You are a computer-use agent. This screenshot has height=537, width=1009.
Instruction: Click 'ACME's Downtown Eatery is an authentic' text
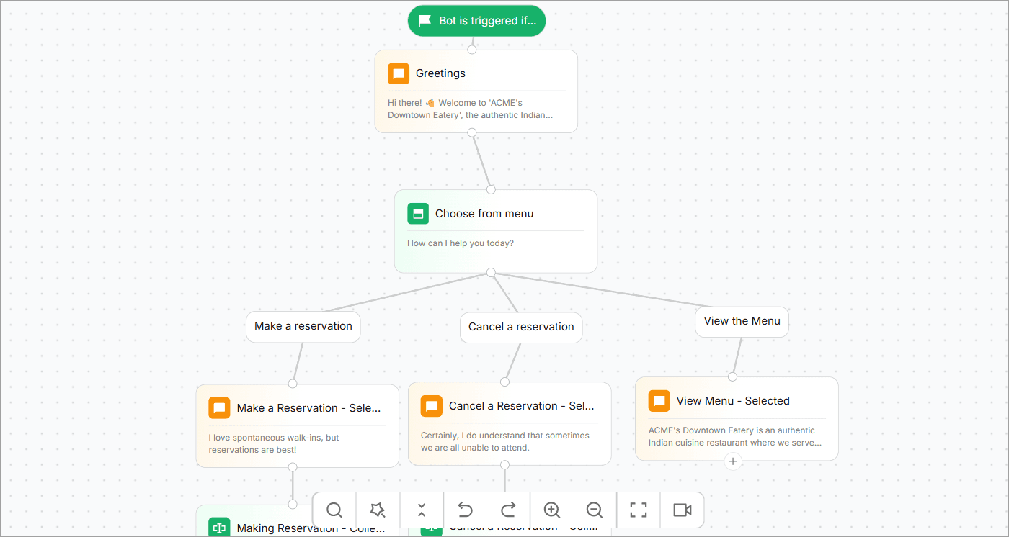[x=735, y=436]
